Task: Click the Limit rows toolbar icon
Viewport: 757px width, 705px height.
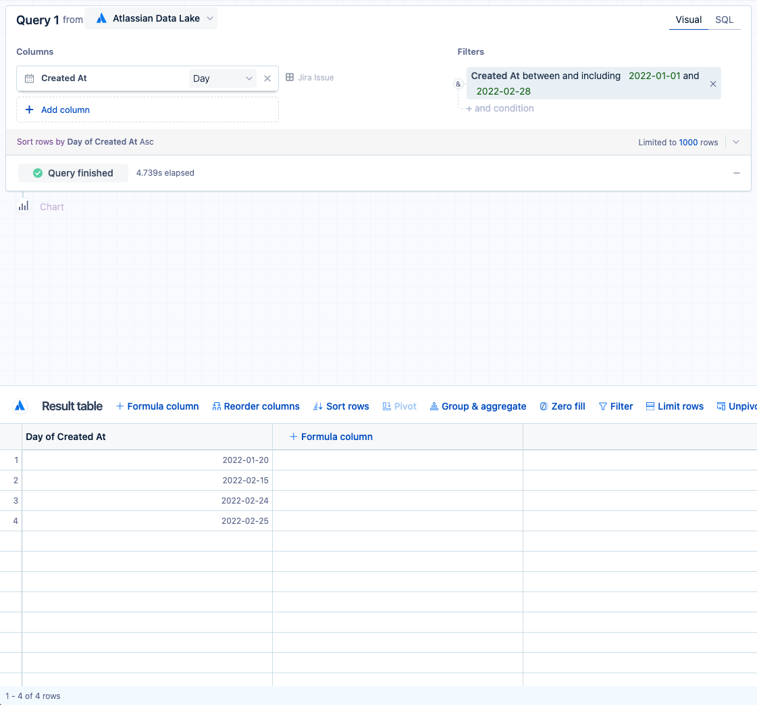Action: point(650,406)
